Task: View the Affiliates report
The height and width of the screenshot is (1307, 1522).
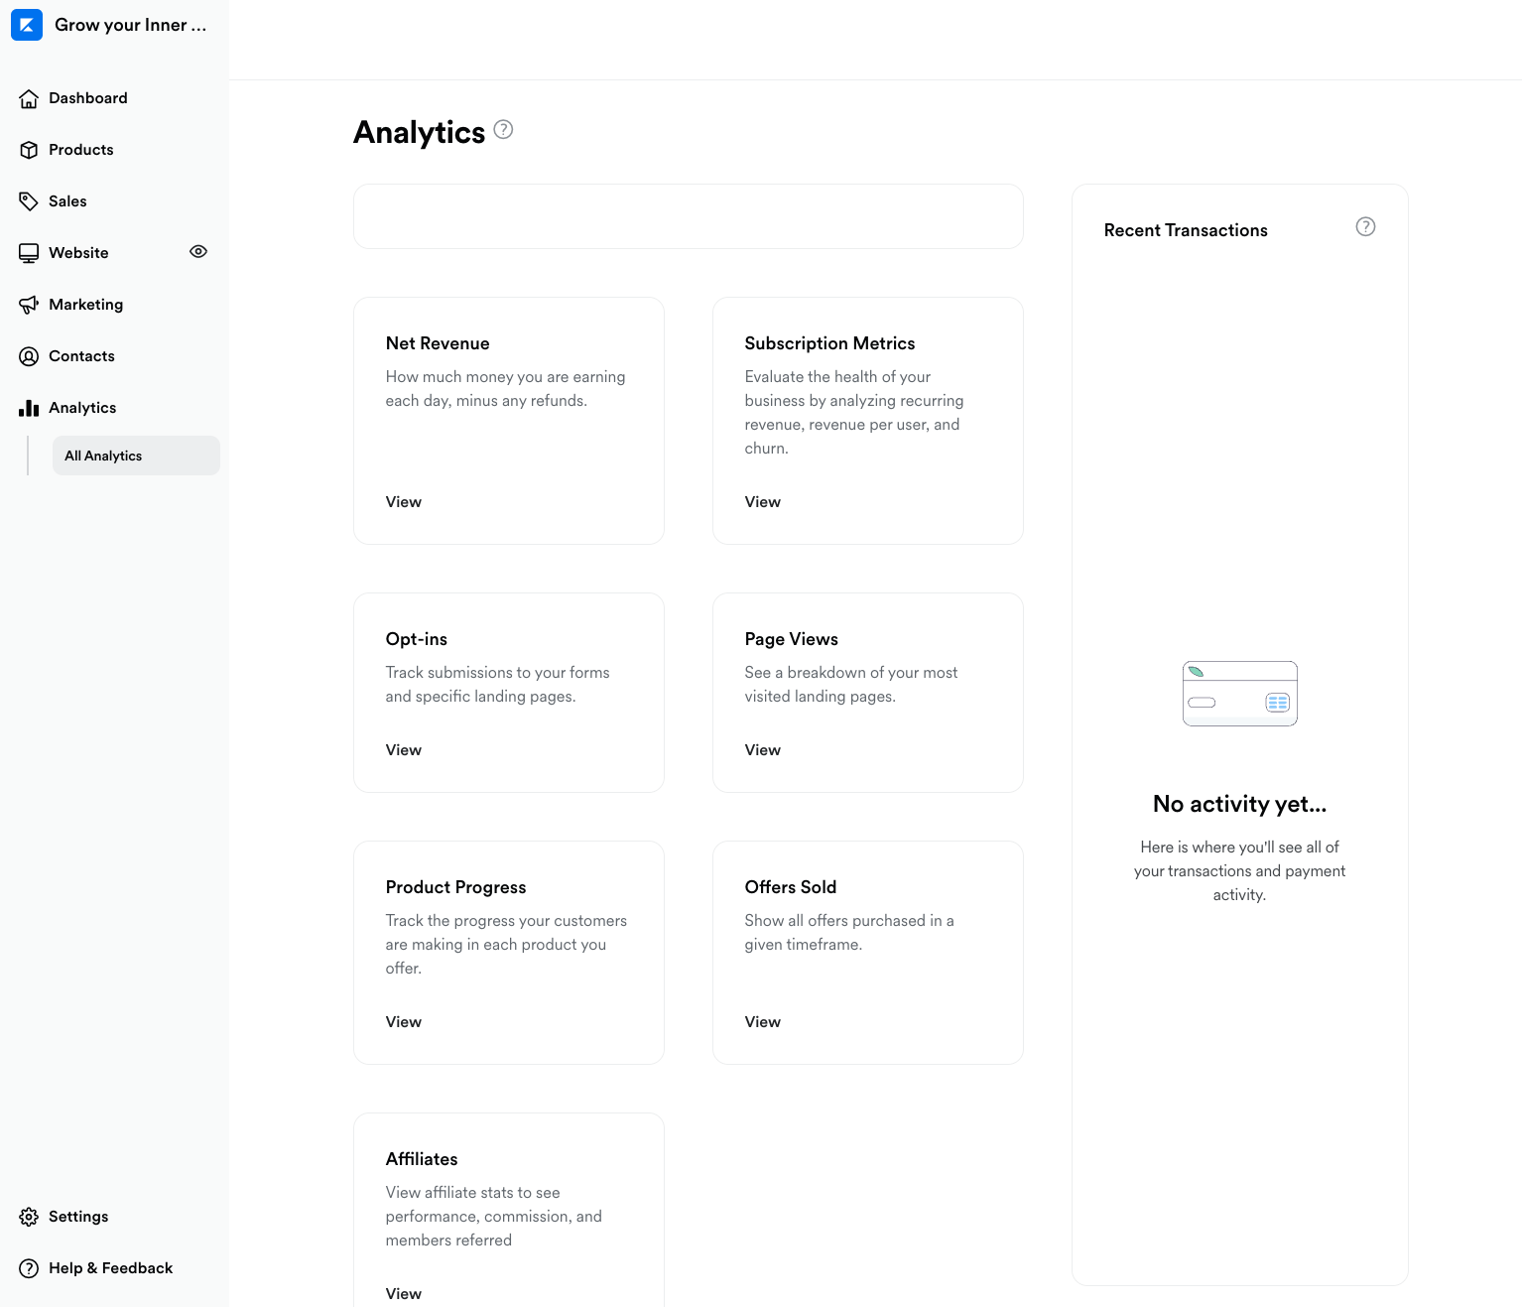Action: pyautogui.click(x=404, y=1294)
